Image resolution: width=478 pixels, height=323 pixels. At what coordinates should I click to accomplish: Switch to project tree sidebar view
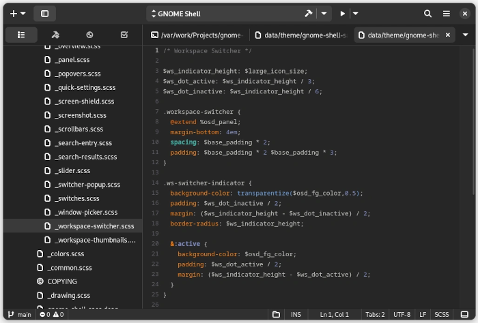(21, 35)
